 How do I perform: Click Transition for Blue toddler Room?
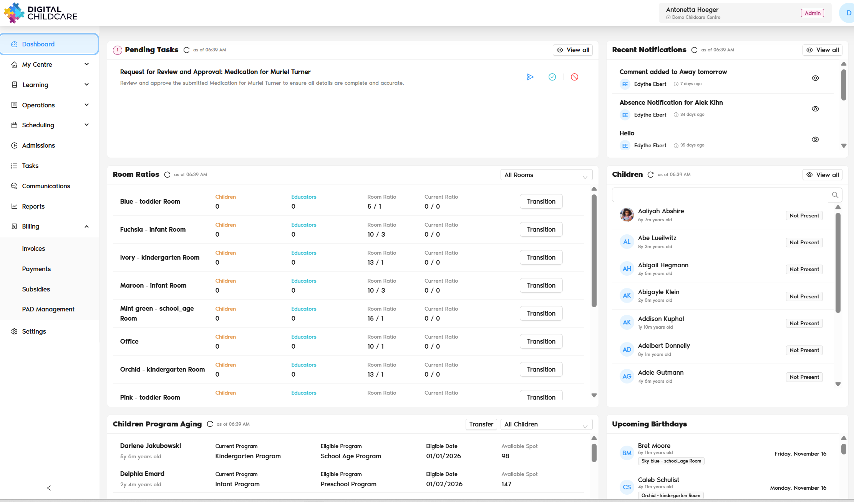click(x=541, y=201)
